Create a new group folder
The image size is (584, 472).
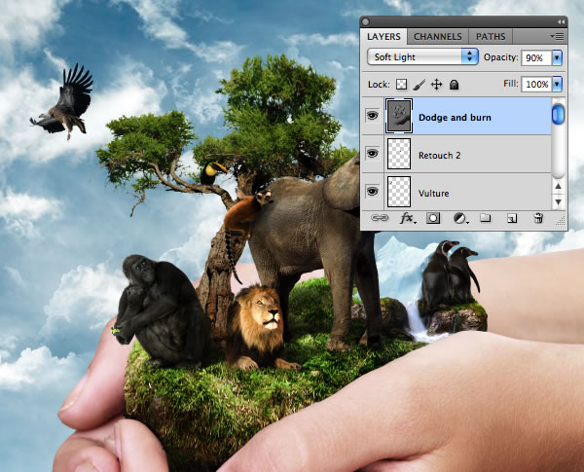click(x=485, y=218)
